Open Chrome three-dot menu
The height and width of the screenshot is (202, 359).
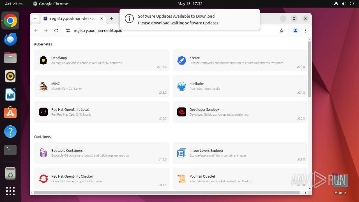pos(306,31)
